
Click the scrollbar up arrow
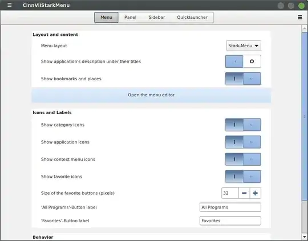[304, 28]
